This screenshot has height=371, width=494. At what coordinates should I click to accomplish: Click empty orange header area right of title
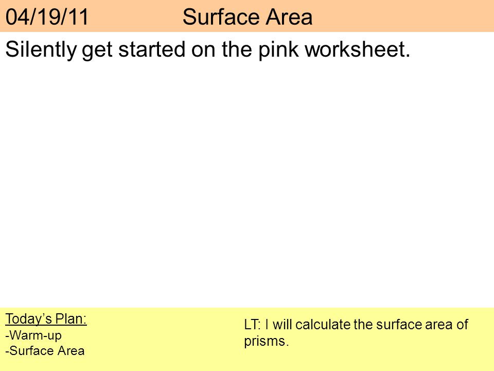(403, 16)
